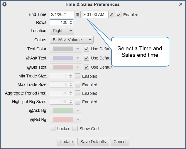This screenshot has width=186, height=149.
Task: Turn on the Show Grid checkbox
Action: coord(75,129)
